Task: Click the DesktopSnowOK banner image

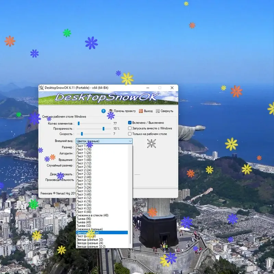Action: (x=108, y=98)
